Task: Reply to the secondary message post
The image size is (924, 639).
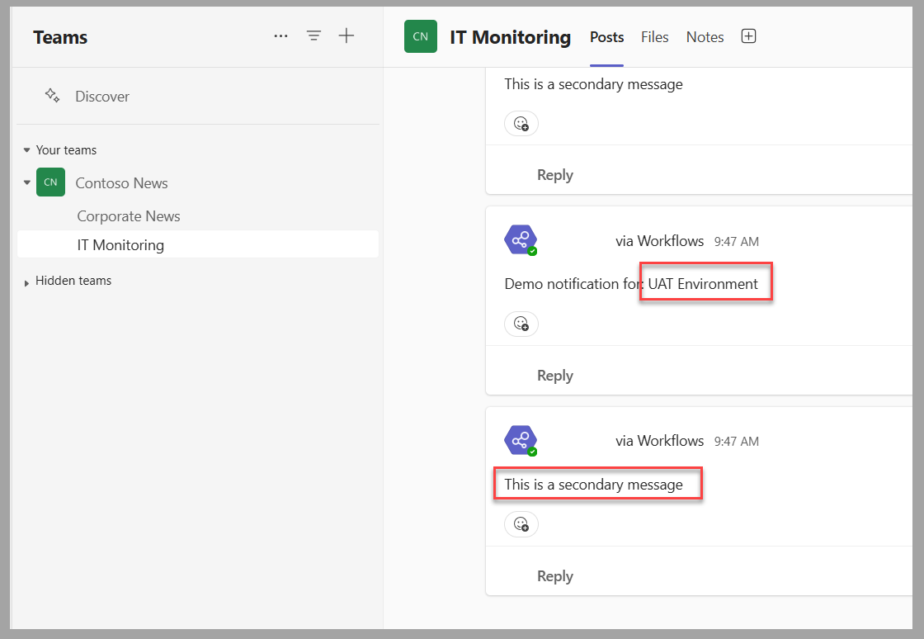Action: [554, 575]
